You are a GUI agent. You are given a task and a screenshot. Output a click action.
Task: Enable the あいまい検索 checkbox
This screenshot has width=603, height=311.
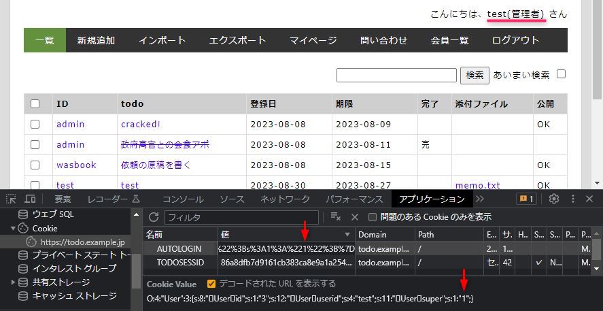(x=562, y=74)
